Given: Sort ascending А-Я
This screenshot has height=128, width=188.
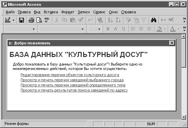Looking at the screenshot, I should point(110,20).
